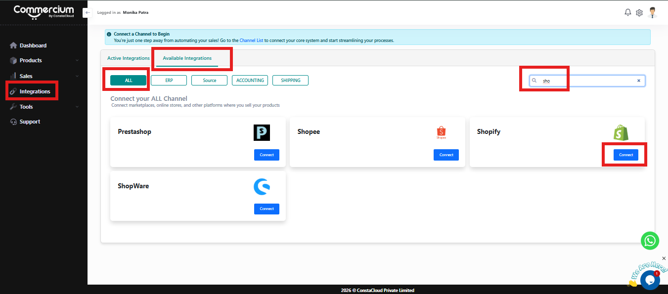Clear the search field text
668x294 pixels.
[638, 81]
